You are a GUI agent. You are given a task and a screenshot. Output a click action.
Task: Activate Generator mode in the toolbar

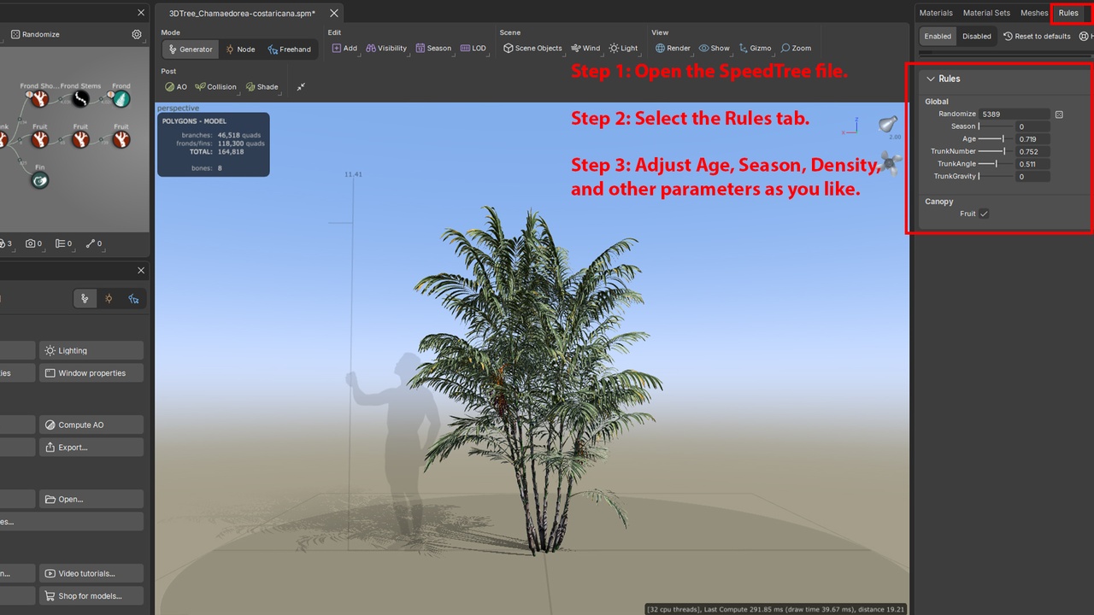190,49
